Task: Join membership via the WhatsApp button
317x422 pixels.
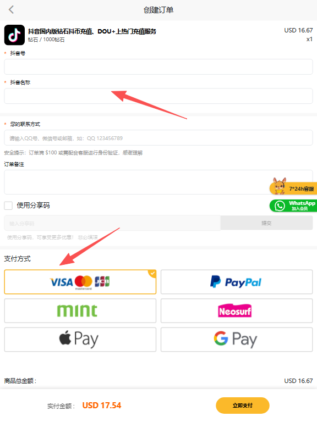Action: coord(293,206)
